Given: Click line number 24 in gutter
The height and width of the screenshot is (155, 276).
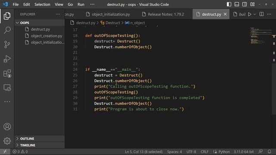Looking at the screenshot, I should 75,69.
